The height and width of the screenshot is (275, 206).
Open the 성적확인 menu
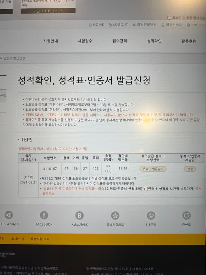154,41
